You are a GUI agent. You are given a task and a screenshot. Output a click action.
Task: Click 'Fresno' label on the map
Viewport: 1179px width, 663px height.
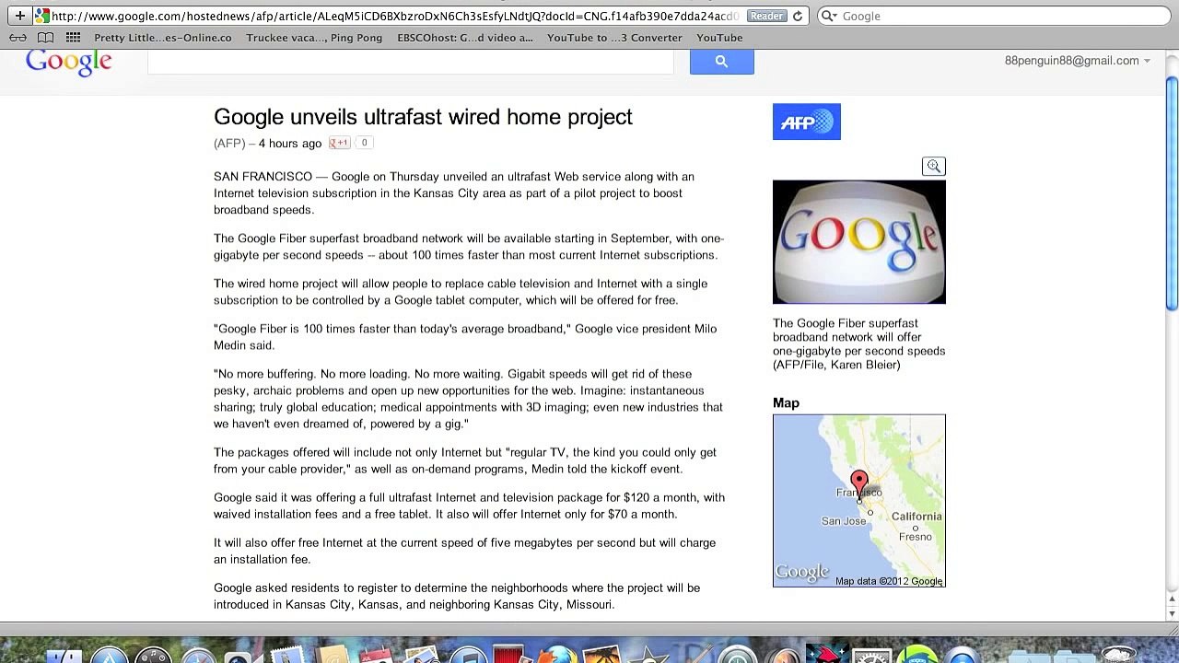pos(916,537)
